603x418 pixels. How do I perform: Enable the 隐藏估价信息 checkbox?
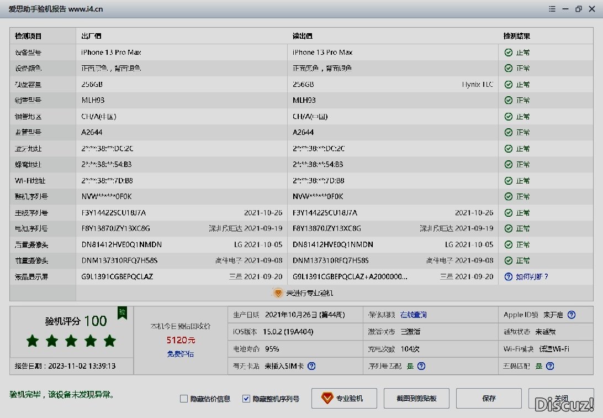pyautogui.click(x=184, y=399)
